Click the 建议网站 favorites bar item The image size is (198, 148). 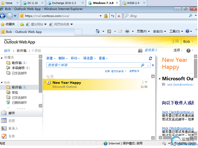click(x=36, y=24)
